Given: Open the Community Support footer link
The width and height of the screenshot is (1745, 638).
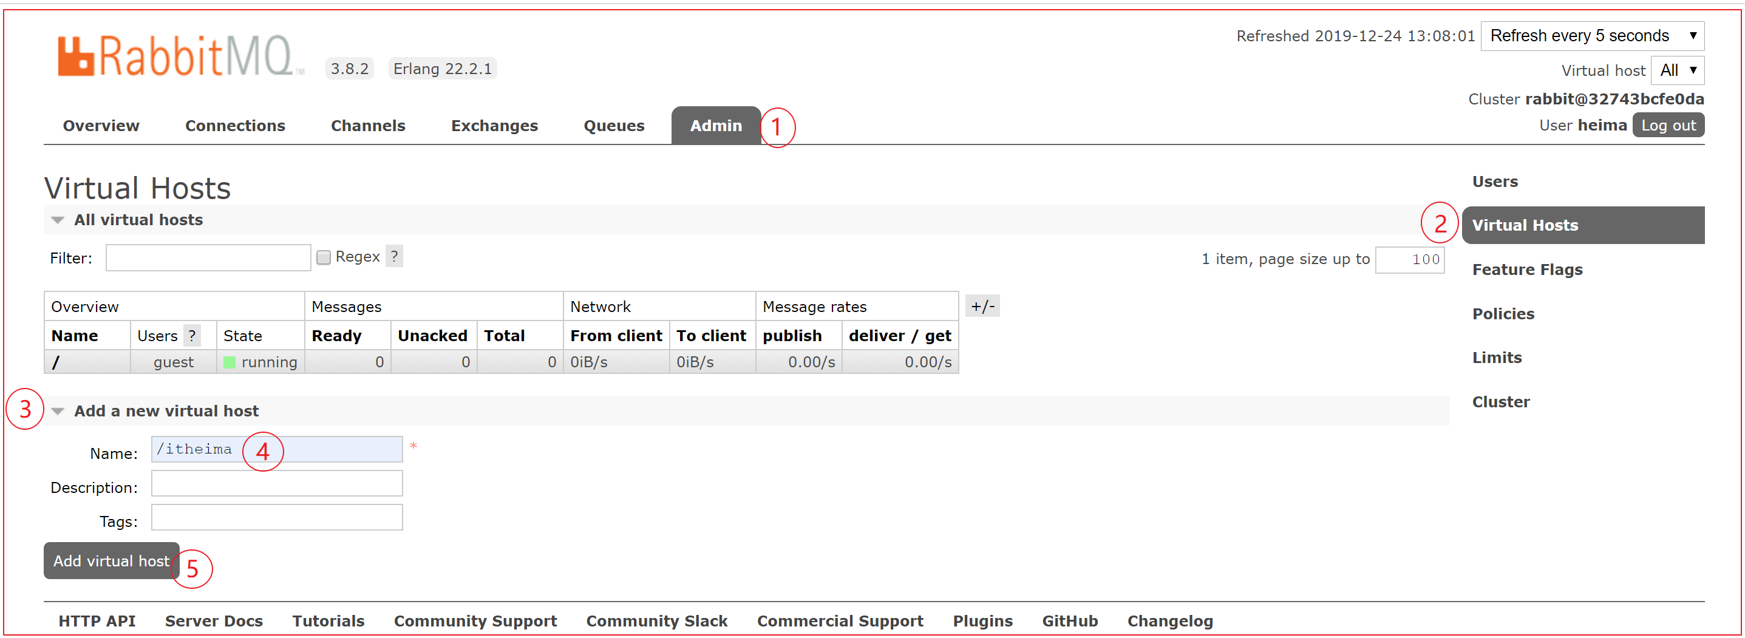Looking at the screenshot, I should pos(475,621).
